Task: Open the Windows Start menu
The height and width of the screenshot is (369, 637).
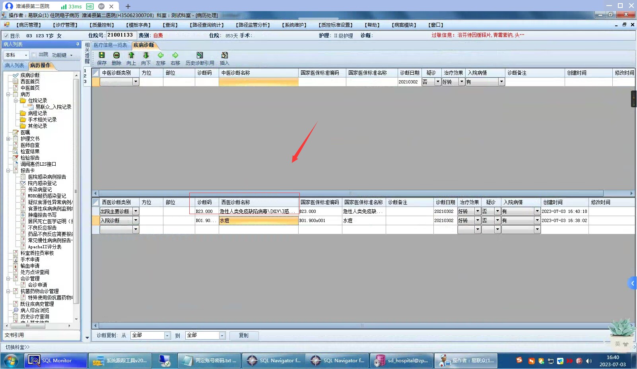Action: tap(11, 361)
